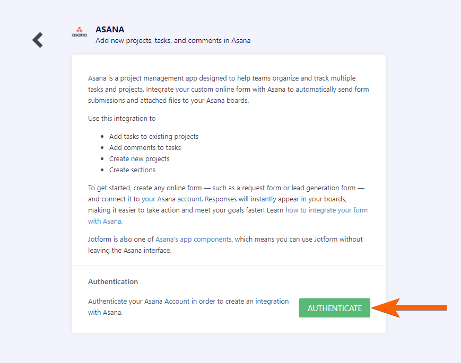Viewport: 461px width, 363px height.
Task: Click the "Use this integration to" text
Action: 122,119
